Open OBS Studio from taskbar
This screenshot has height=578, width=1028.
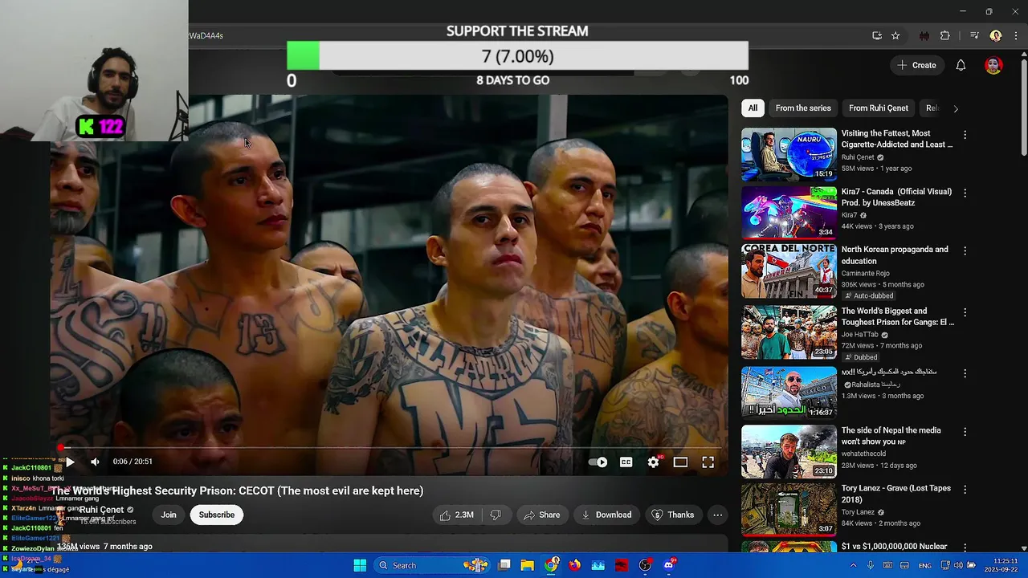click(645, 565)
